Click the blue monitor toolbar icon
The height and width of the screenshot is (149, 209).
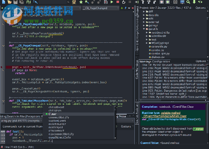tap(182, 2)
